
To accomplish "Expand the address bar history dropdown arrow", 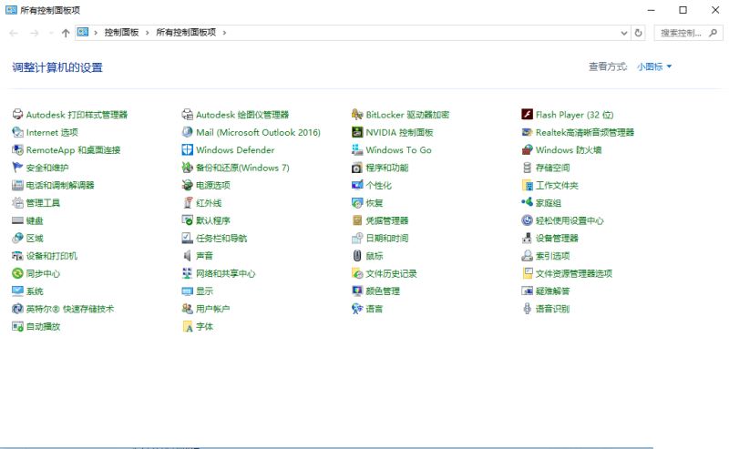I will tap(624, 33).
